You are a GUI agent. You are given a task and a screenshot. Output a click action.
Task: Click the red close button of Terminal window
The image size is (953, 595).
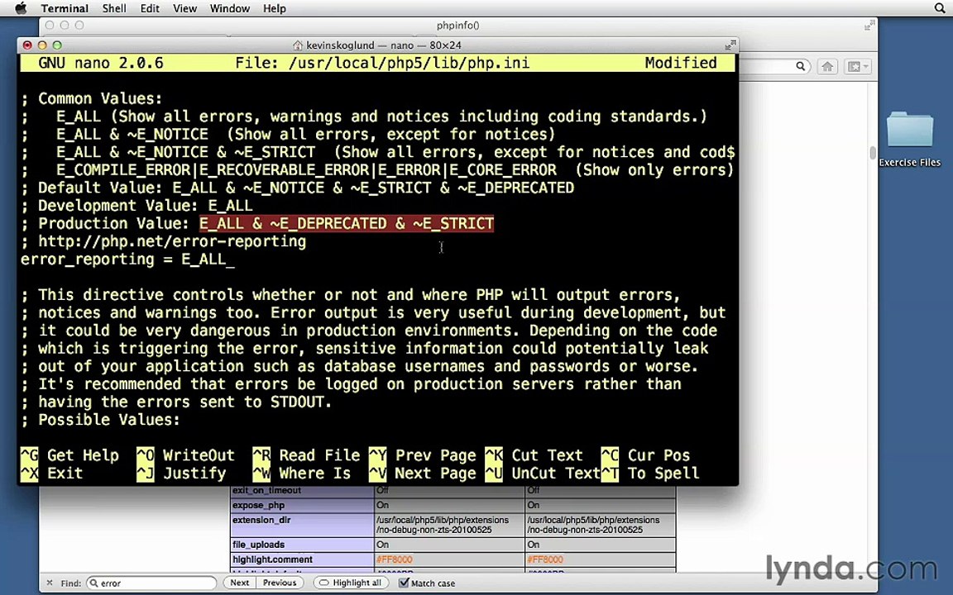pyautogui.click(x=27, y=45)
